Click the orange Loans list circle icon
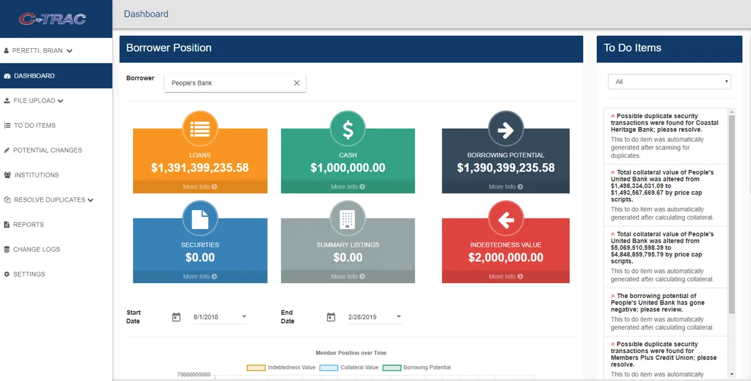751x381 pixels. (200, 129)
